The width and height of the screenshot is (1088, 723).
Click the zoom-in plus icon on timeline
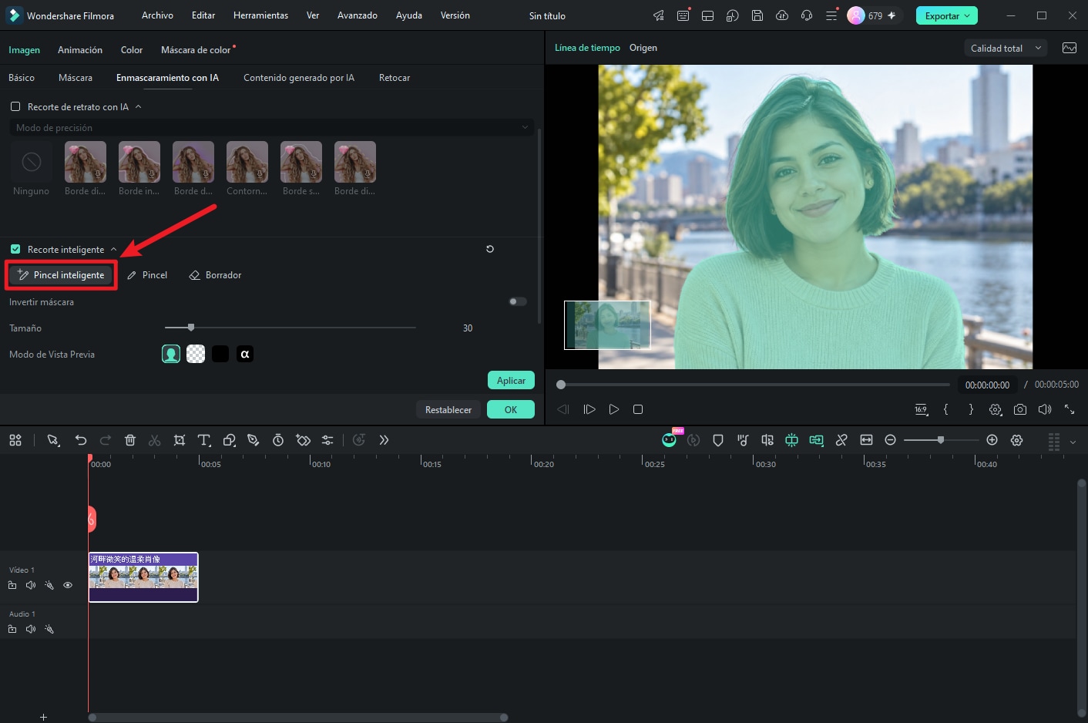[x=992, y=440]
